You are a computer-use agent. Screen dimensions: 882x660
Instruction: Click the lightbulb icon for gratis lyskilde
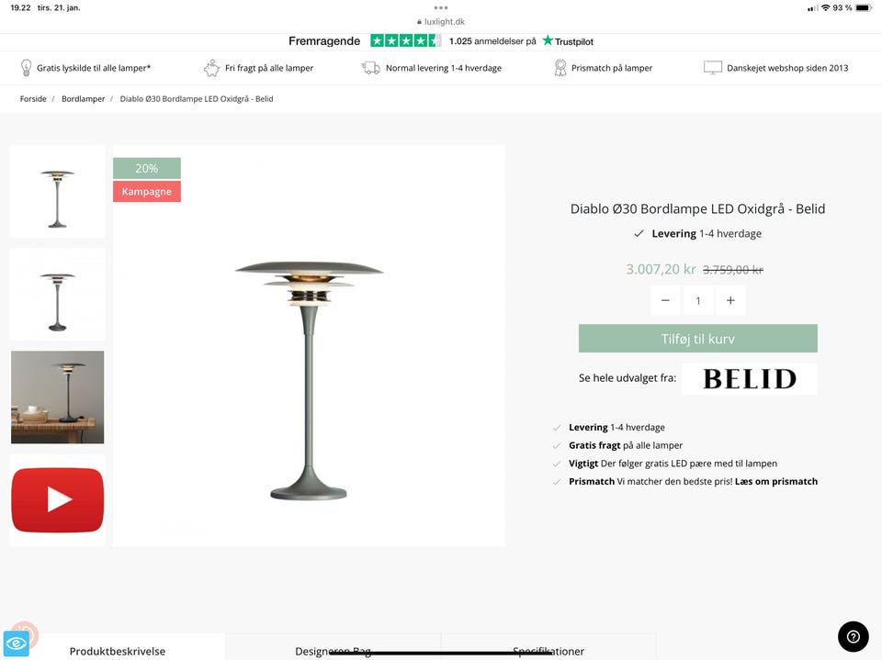click(27, 67)
